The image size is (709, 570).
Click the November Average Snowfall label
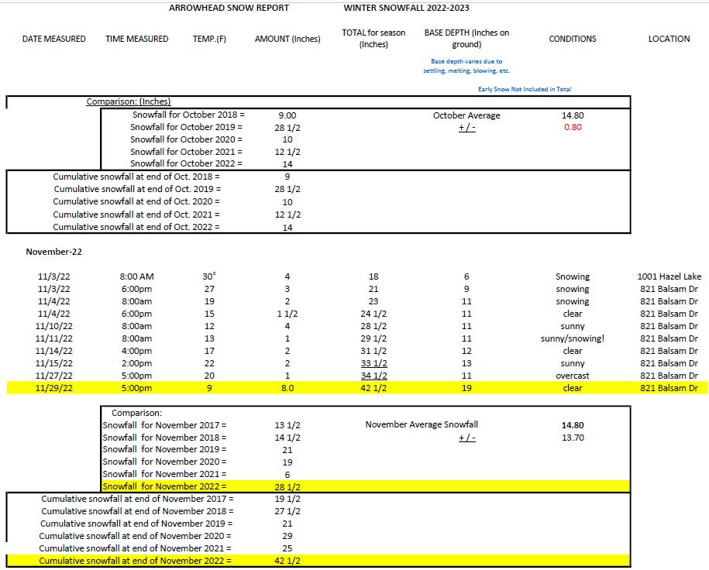(x=422, y=424)
